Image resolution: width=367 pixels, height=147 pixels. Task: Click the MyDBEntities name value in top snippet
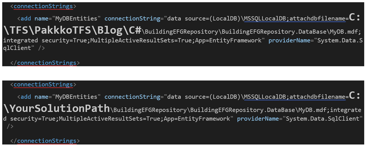pos(77,18)
